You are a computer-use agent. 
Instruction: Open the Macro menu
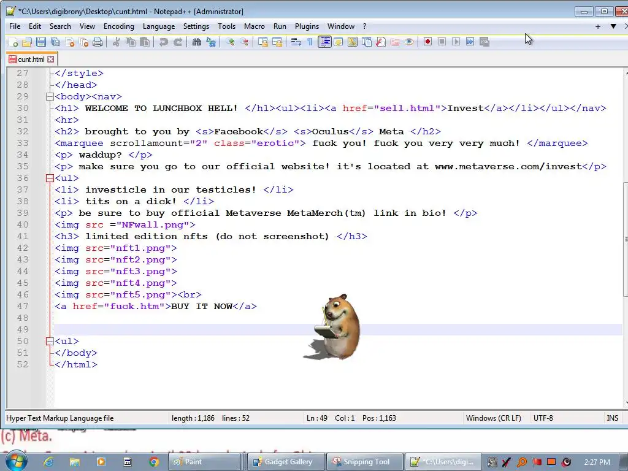255,26
